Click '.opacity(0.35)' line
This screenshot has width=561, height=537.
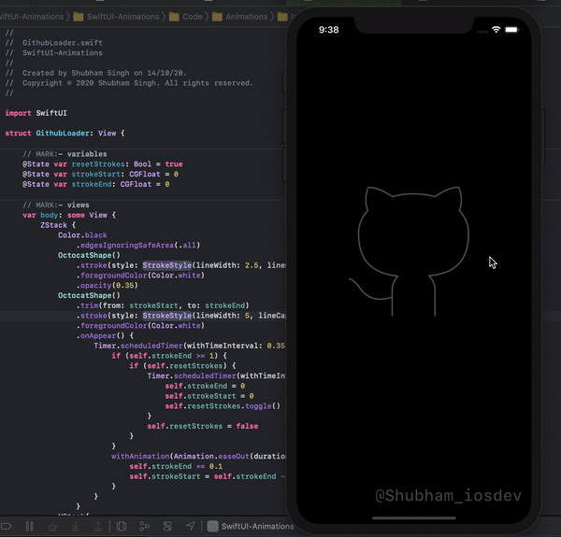(107, 285)
